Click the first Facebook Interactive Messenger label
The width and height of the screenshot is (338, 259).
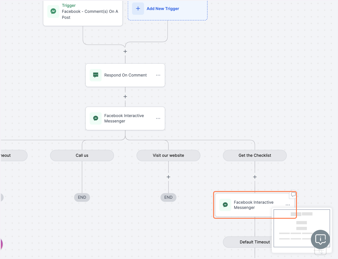click(124, 118)
